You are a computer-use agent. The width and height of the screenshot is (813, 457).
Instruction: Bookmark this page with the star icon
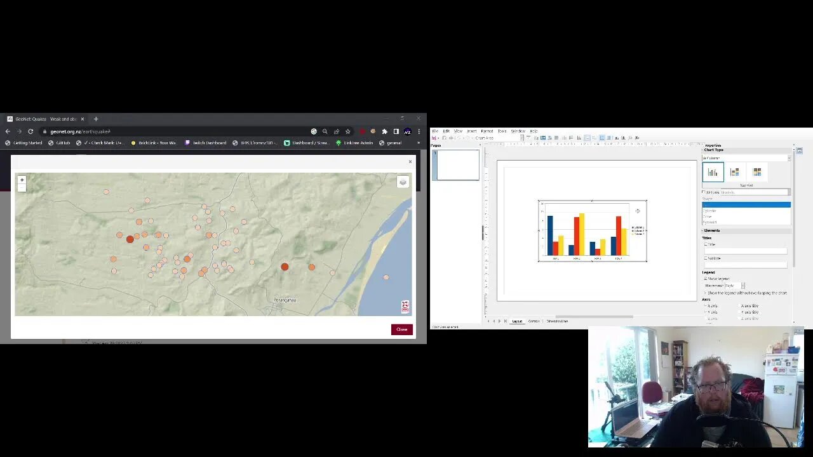pos(347,131)
